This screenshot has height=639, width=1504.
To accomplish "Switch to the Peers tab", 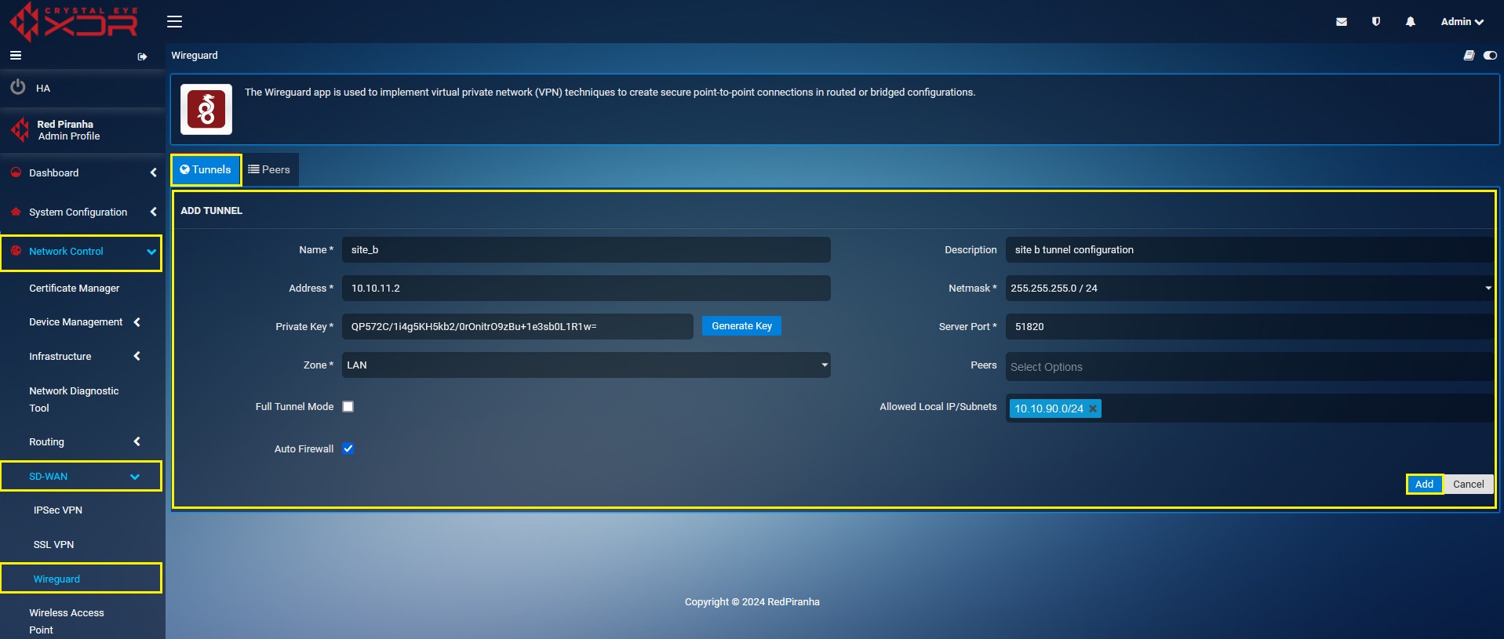I will [269, 169].
